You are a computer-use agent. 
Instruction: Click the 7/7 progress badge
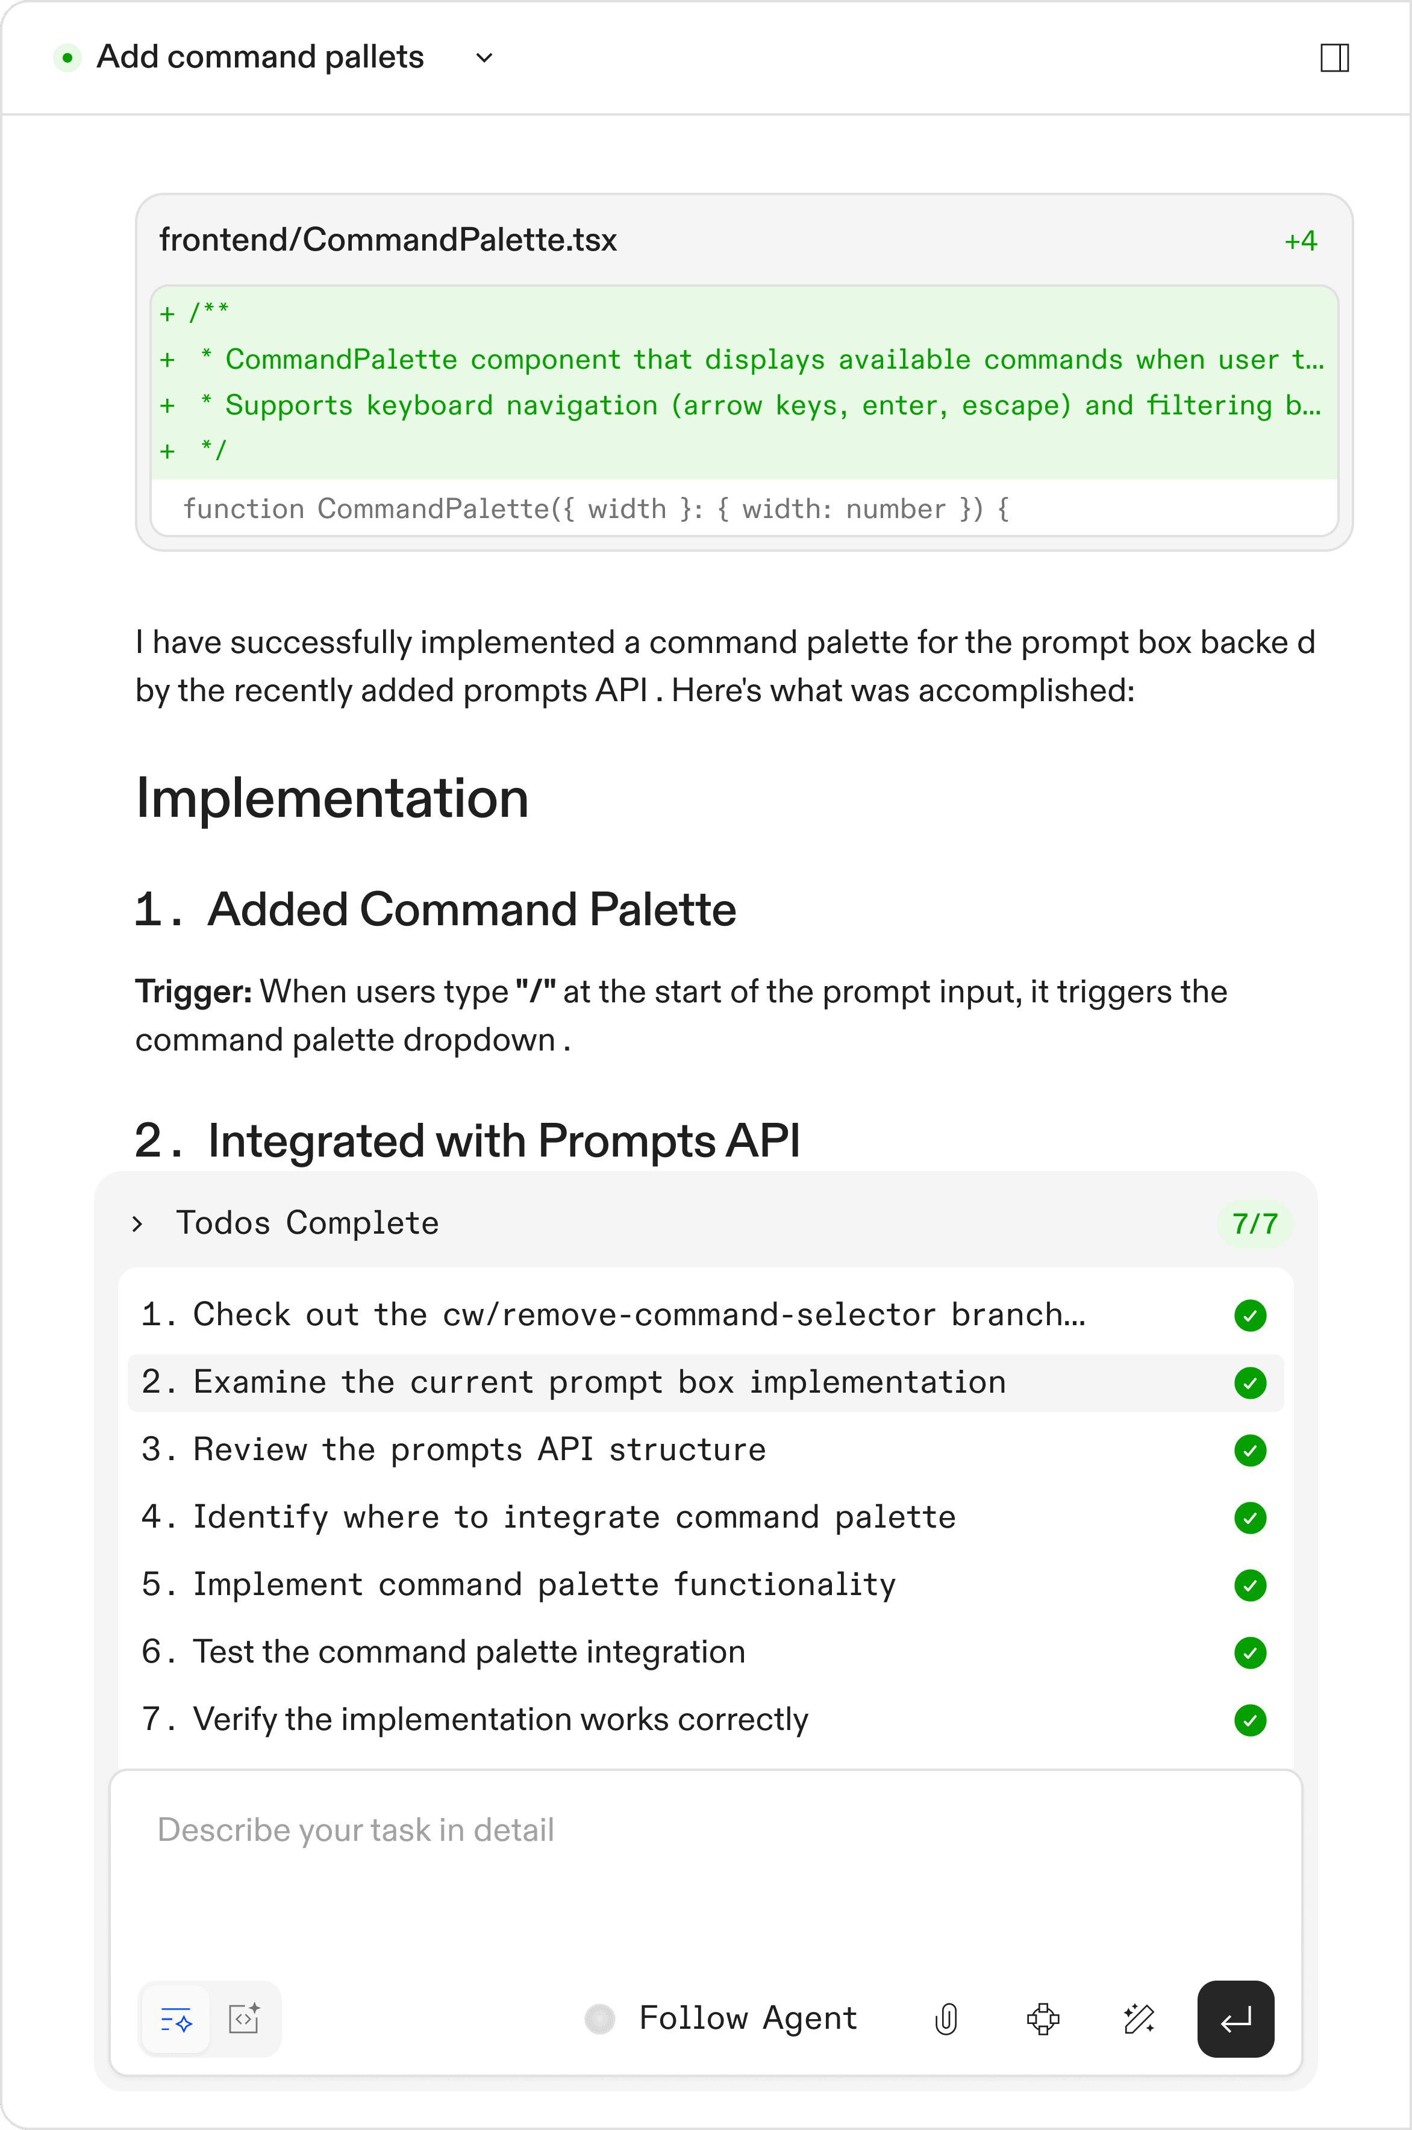click(x=1254, y=1225)
